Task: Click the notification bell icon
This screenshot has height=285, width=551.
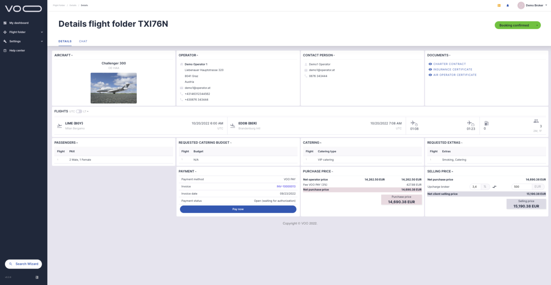Action: (x=508, y=5)
